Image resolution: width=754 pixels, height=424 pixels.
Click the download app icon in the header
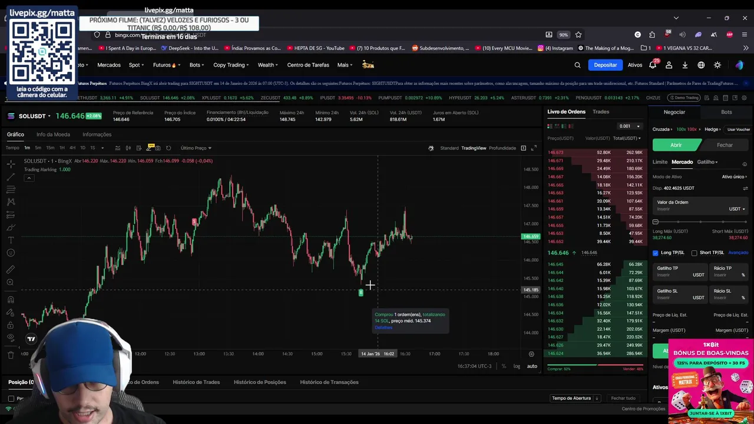pyautogui.click(x=685, y=65)
